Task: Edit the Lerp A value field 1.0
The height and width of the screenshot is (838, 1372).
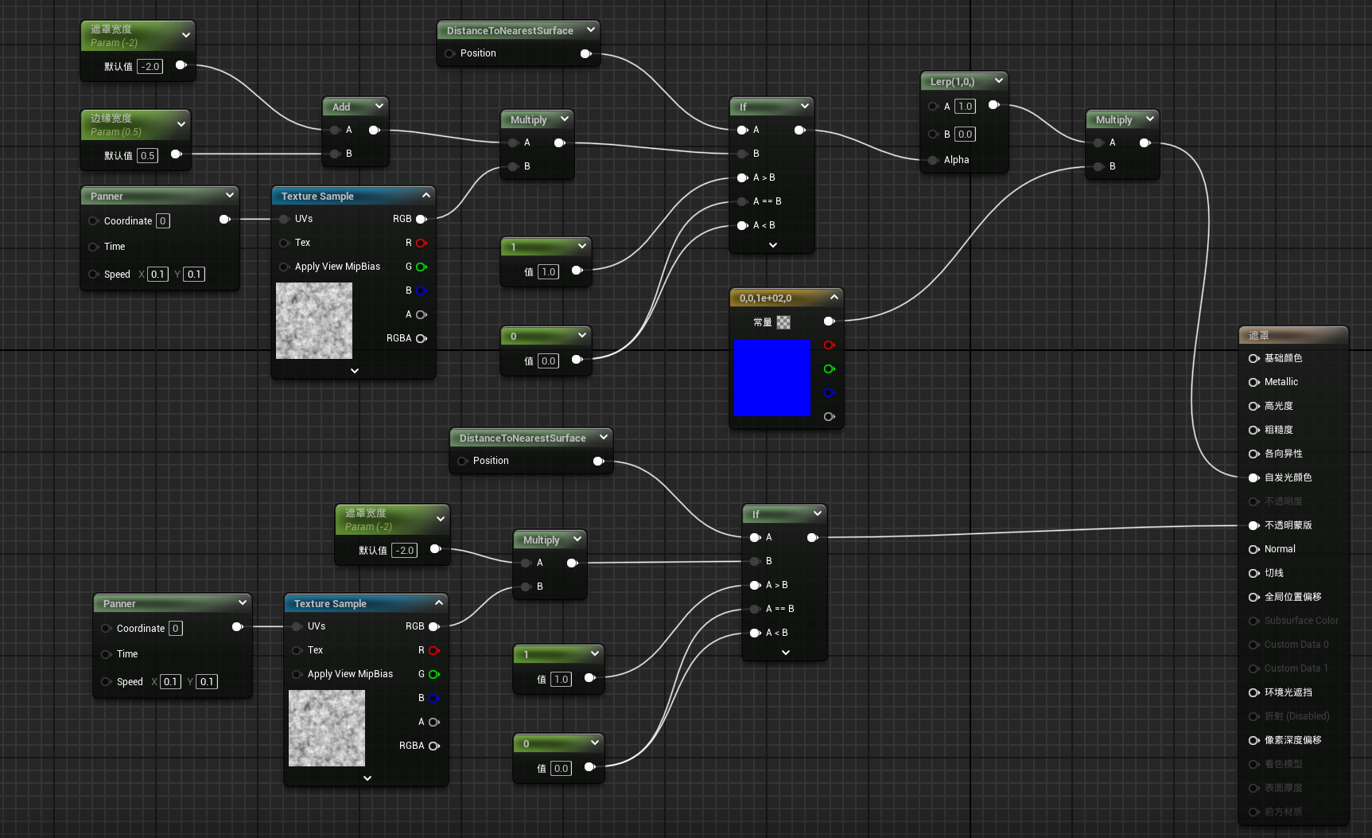Action: [x=965, y=107]
